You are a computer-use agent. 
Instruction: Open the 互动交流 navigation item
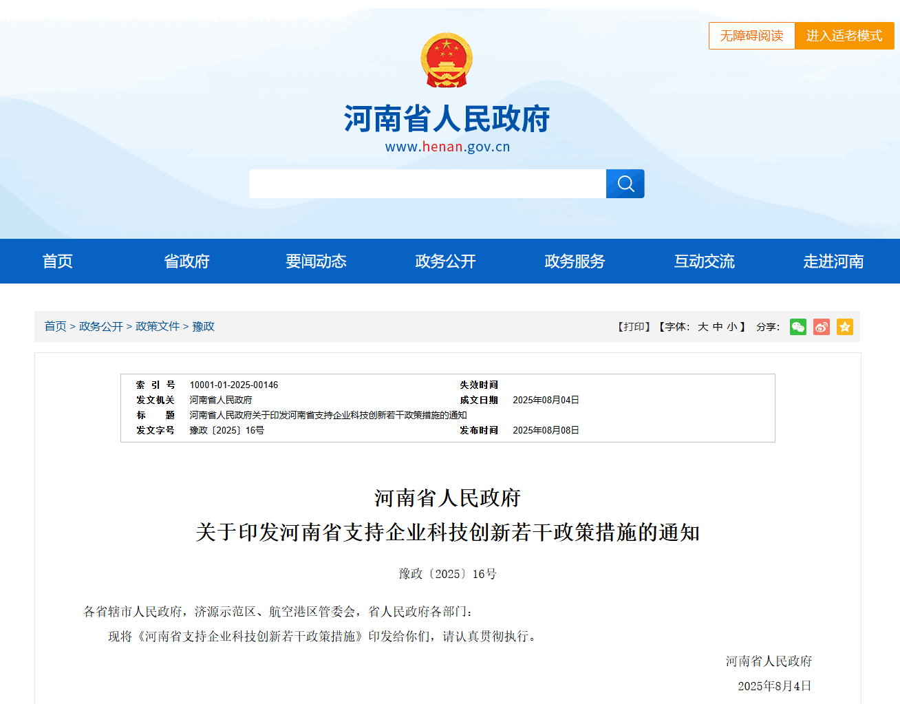coord(704,262)
